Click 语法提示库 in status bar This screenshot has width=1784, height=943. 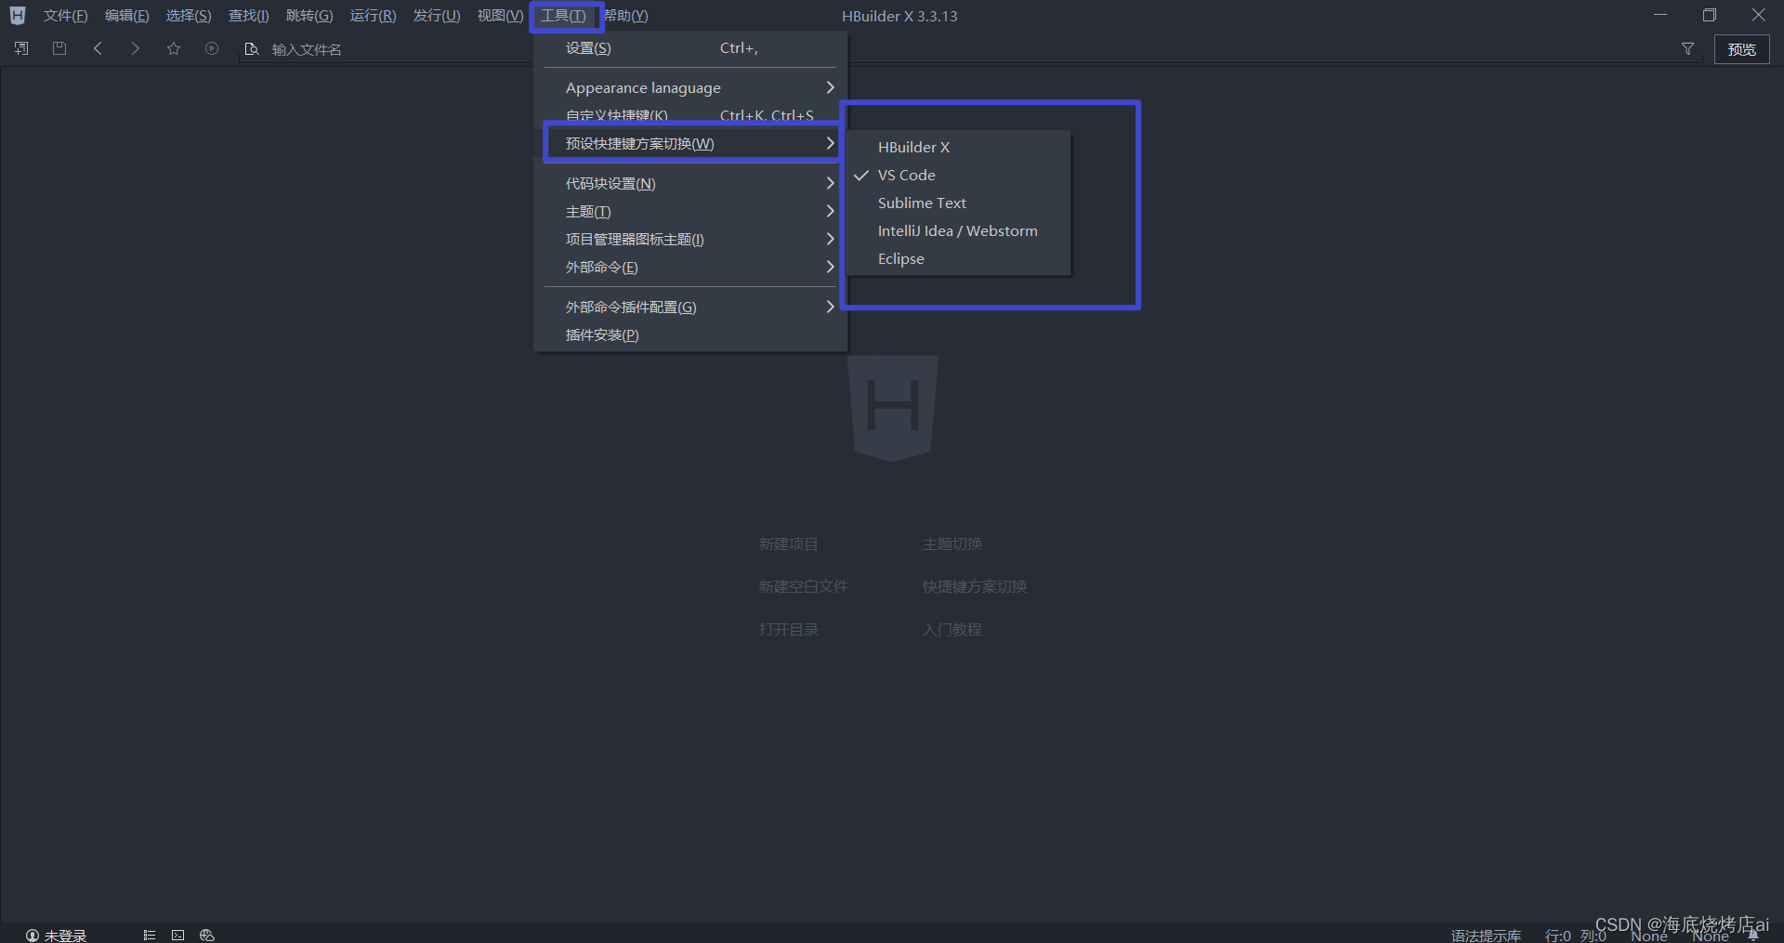click(1486, 936)
